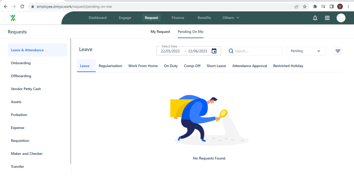Open the notifications bell

(x=315, y=18)
